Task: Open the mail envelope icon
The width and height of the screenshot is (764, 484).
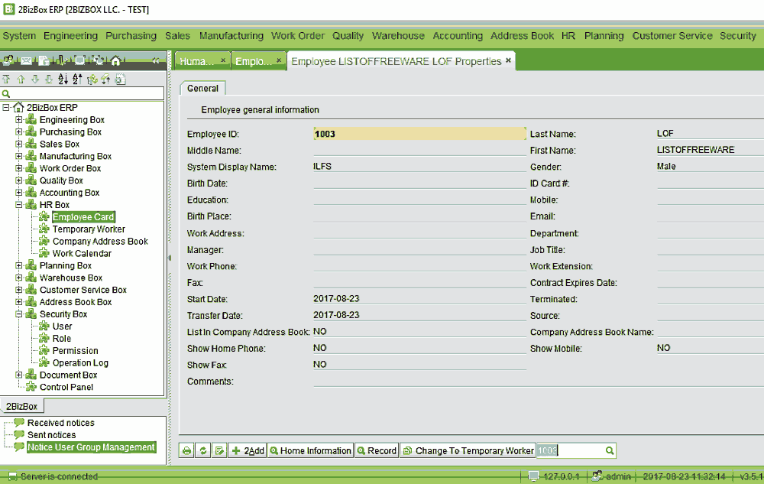Action: click(26, 60)
